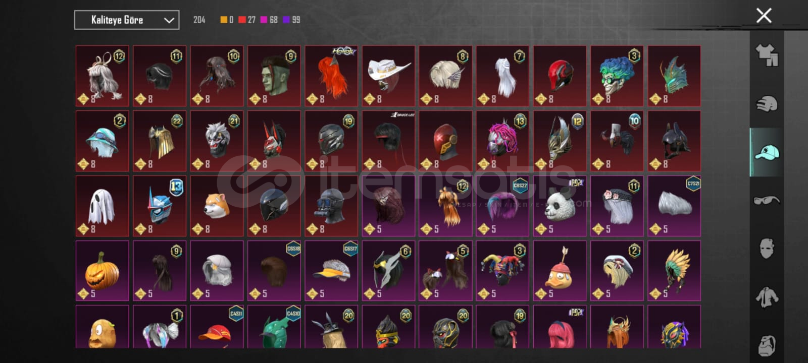Select the jacket category icon
Screen dimensions: 808x363
point(767,297)
